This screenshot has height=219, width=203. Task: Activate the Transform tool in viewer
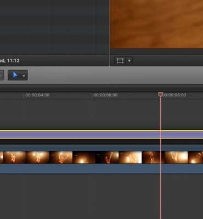[120, 61]
